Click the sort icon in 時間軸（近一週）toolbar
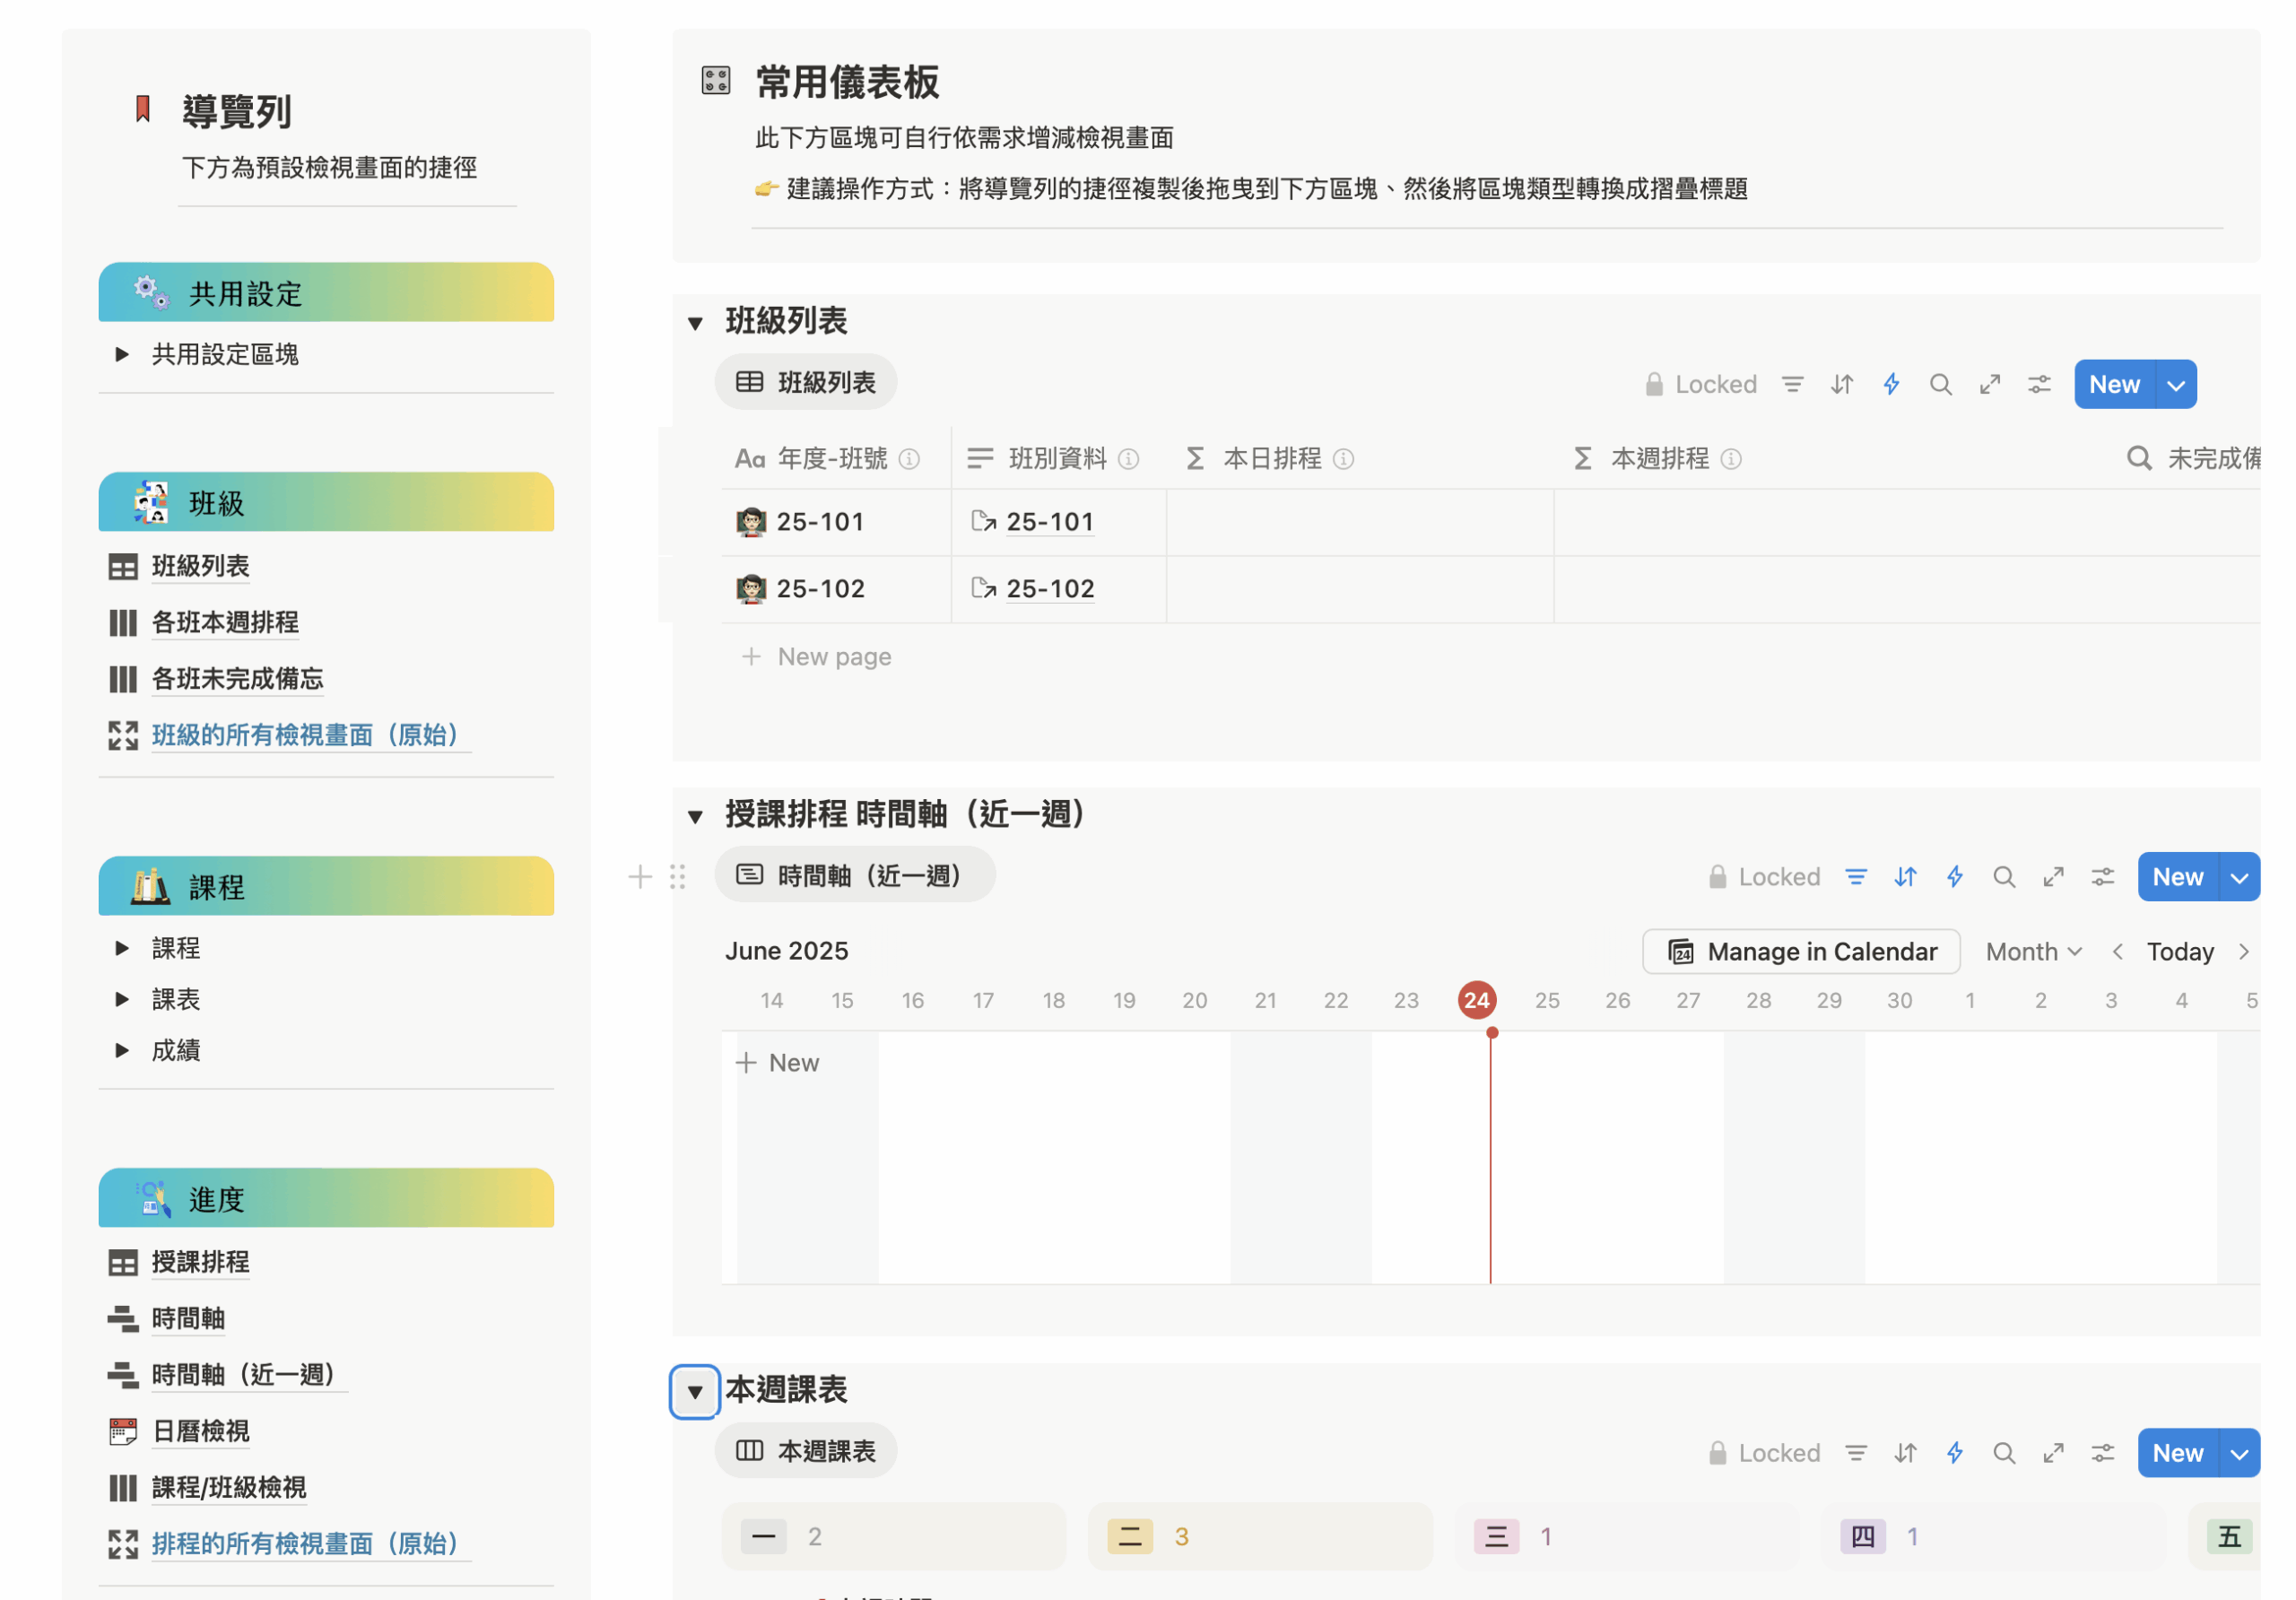2296x1600 pixels. (1905, 877)
